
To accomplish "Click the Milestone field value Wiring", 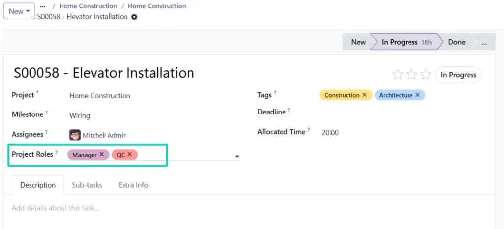I will [x=80, y=115].
